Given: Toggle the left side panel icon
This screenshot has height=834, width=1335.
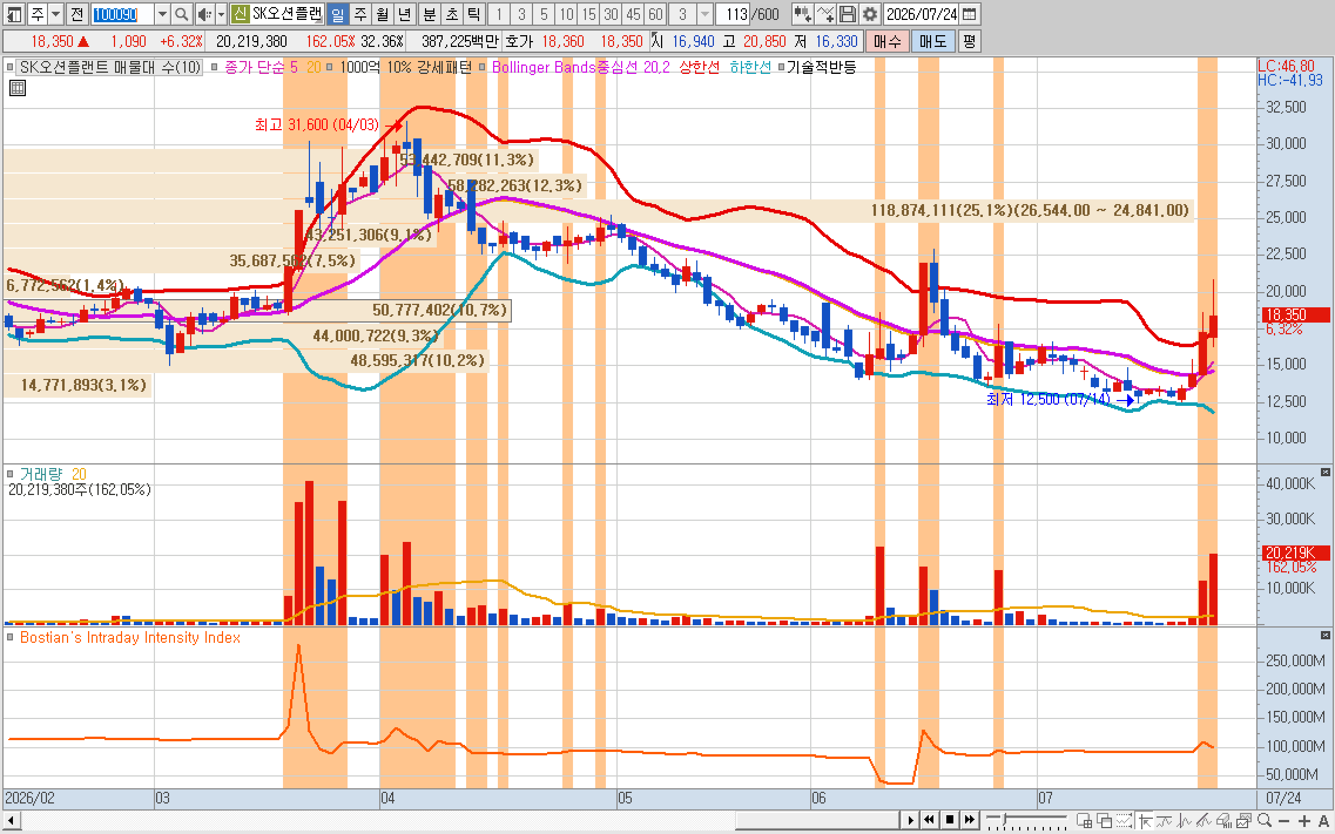Looking at the screenshot, I should click(14, 14).
